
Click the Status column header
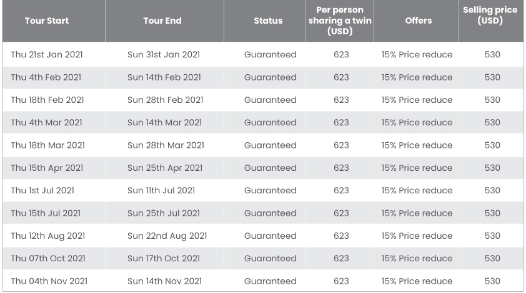tap(268, 21)
